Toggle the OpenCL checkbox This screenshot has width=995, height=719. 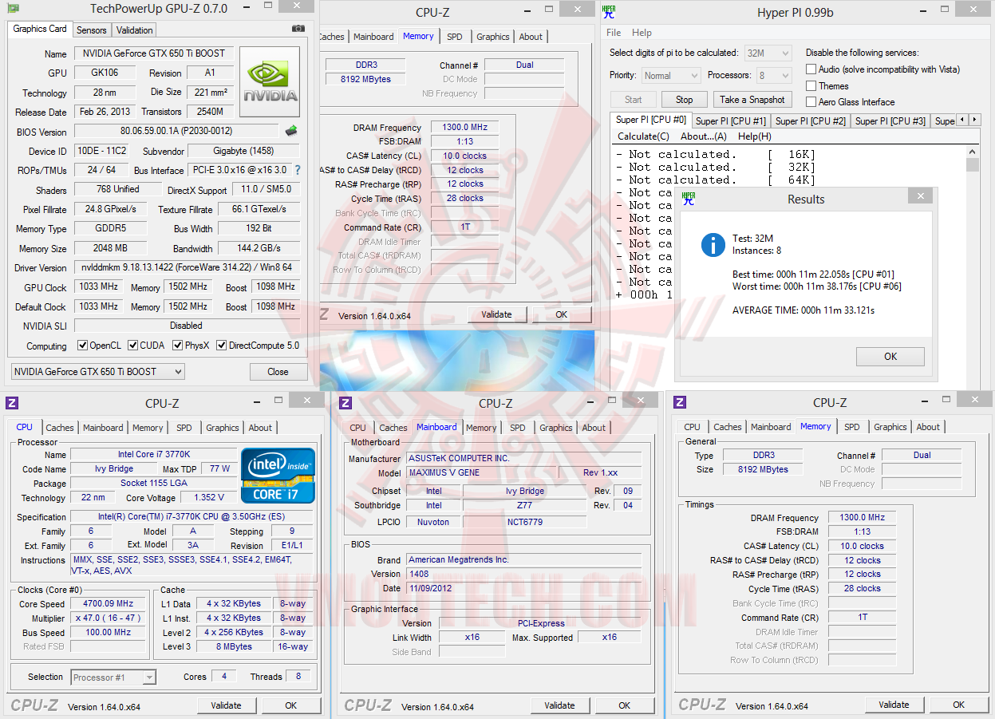[x=82, y=346]
